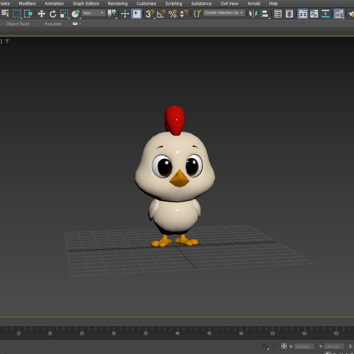Toggle the Percent Snap button
The image size is (354, 354).
coord(173,13)
